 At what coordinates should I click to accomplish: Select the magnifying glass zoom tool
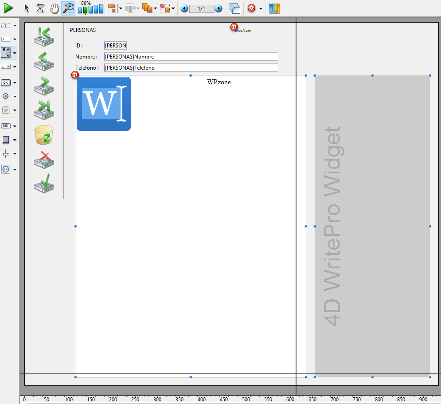point(68,8)
